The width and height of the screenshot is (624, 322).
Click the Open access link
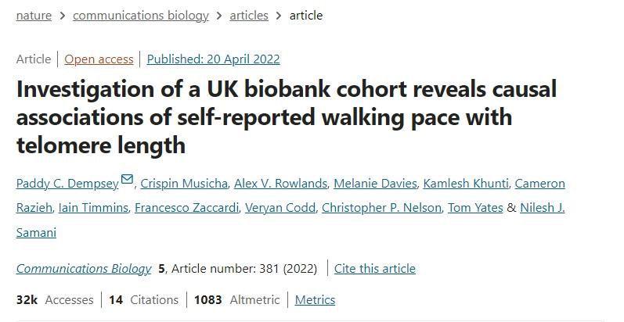coord(98,59)
